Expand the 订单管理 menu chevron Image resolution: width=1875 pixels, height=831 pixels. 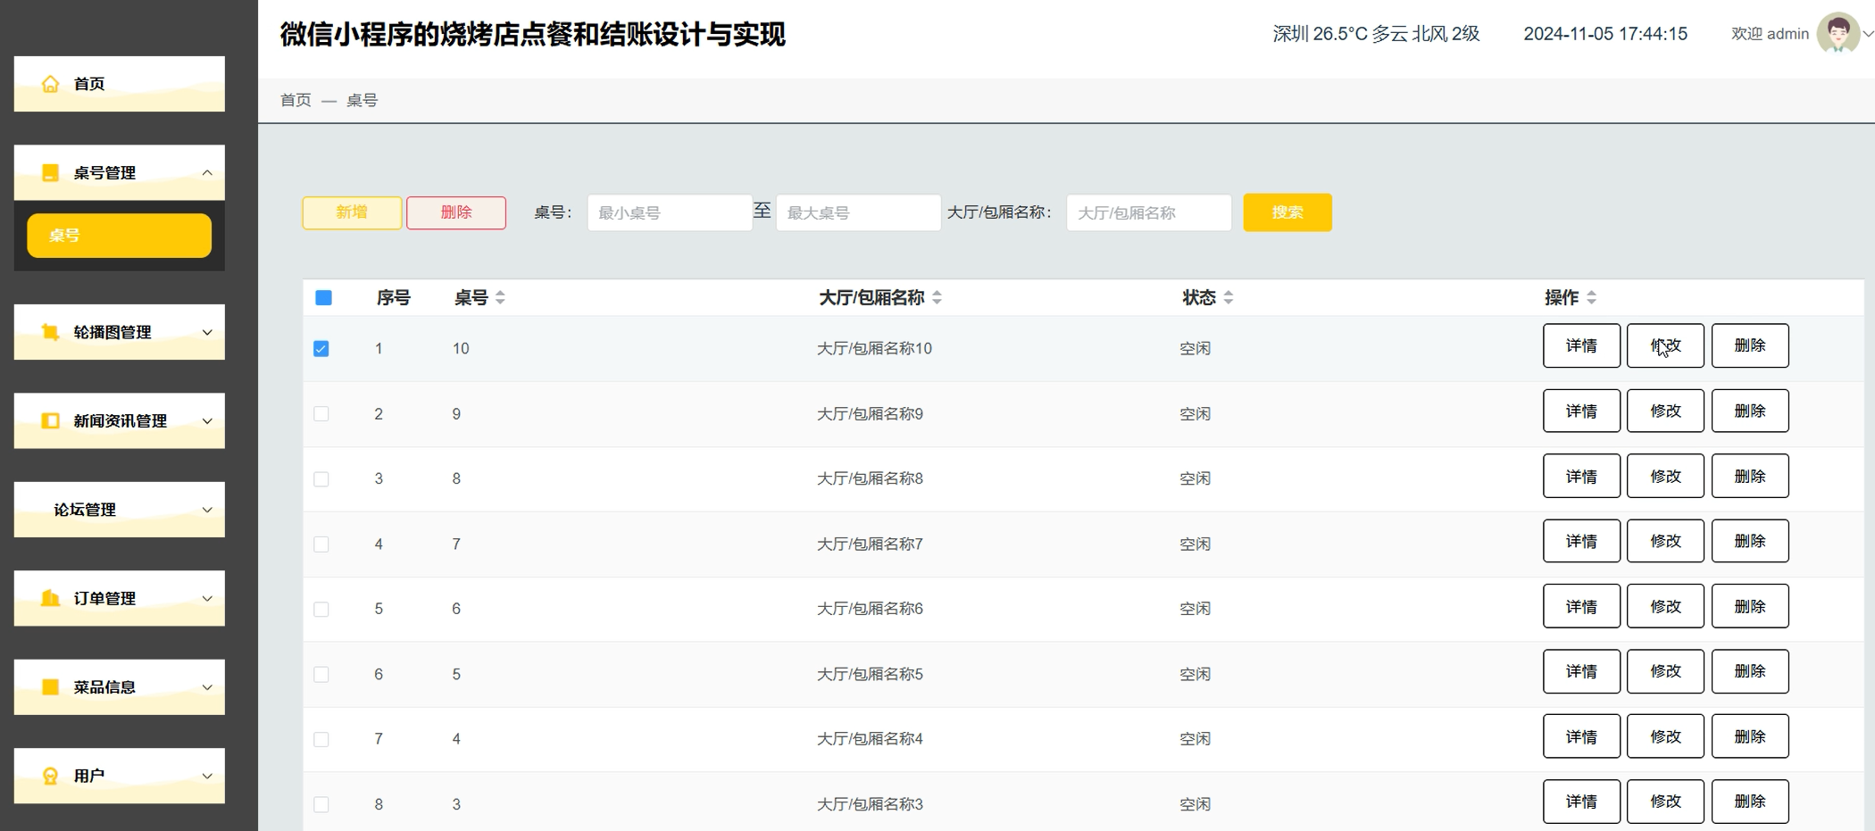pyautogui.click(x=207, y=598)
